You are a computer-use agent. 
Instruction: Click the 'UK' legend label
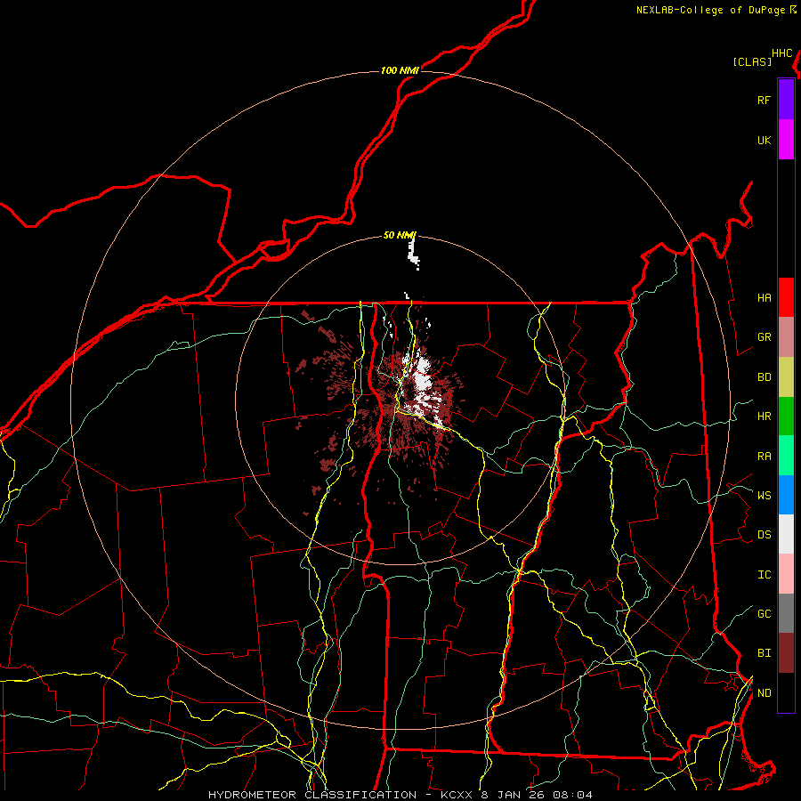click(x=764, y=140)
